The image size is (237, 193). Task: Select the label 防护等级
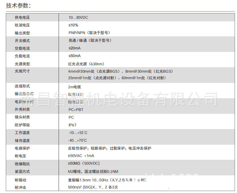(x=22, y=125)
